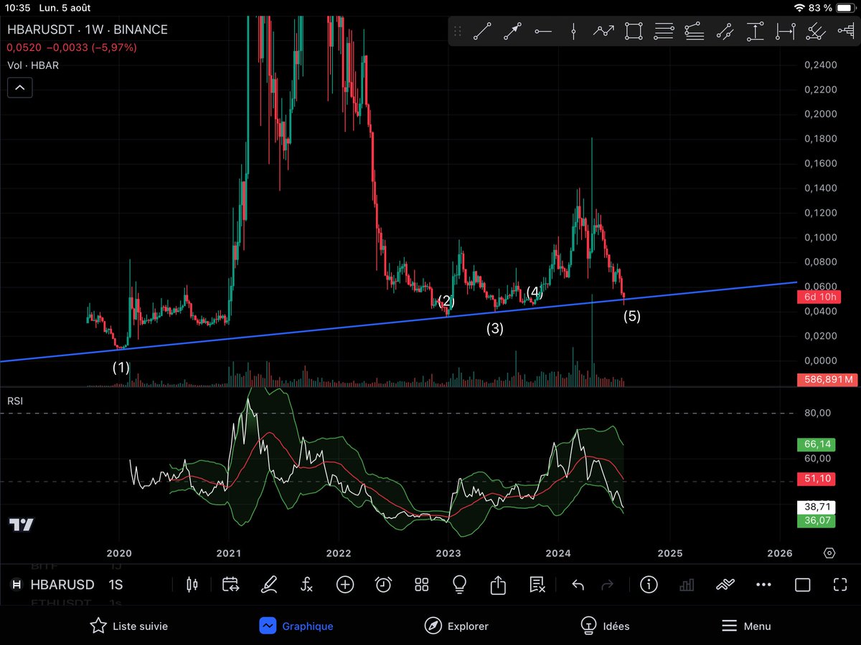Viewport: 861px width, 645px height.
Task: Open the date range go-to tool
Action: pos(230,585)
